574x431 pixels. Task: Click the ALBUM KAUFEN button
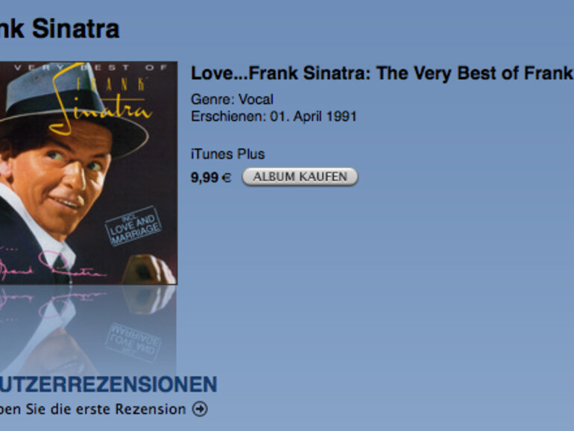pyautogui.click(x=300, y=177)
